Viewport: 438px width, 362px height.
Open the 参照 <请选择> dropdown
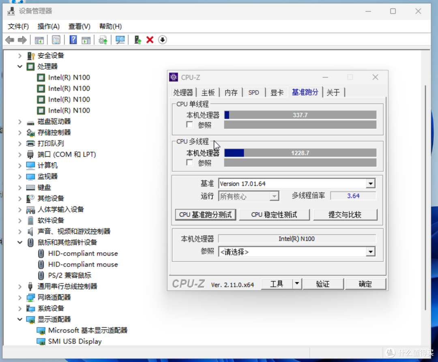point(370,252)
